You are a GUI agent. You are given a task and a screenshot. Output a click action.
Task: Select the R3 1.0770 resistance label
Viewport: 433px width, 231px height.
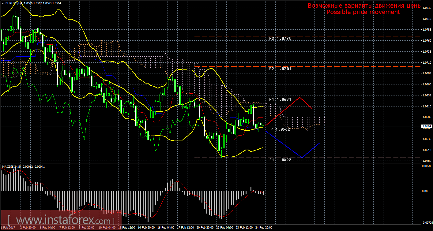[x=280, y=39]
